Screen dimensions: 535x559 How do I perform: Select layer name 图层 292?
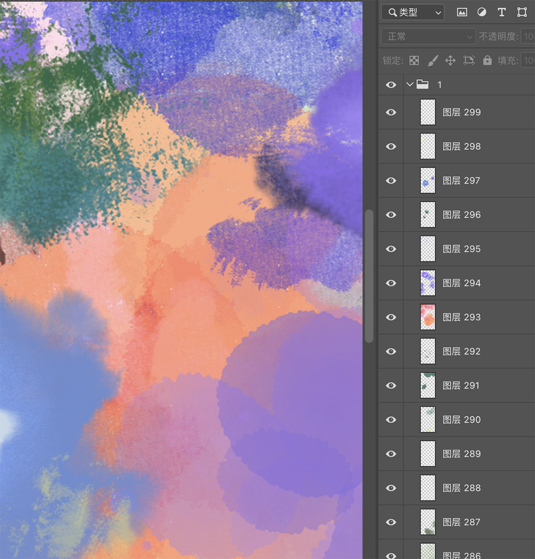click(x=461, y=352)
